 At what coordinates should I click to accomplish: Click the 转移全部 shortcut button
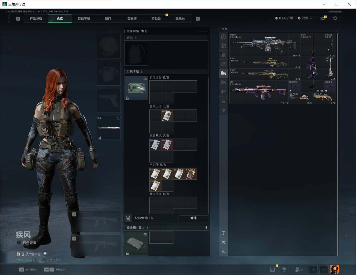[x=54, y=269]
